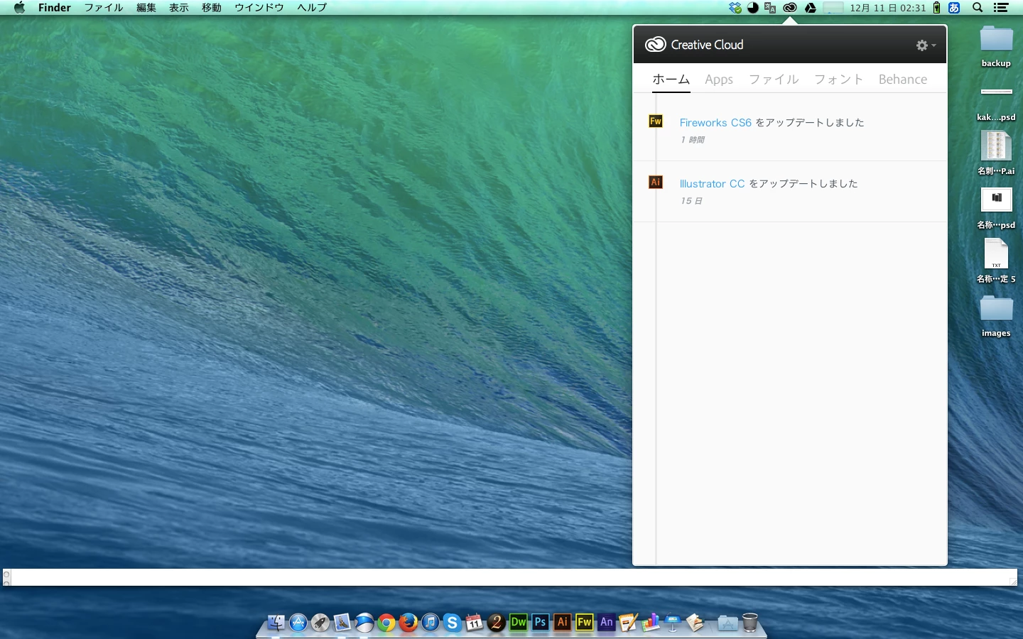
Task: Click the Creative Cloud menu bar icon
Action: click(790, 8)
